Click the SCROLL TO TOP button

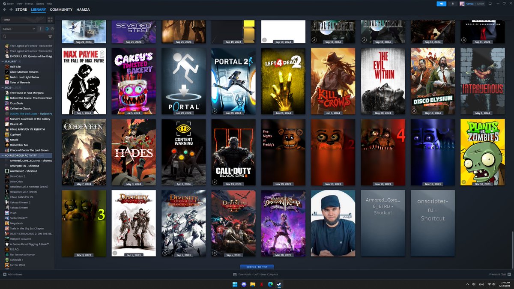pos(257,267)
